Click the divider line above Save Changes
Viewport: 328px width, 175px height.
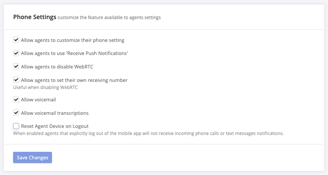click(x=164, y=144)
